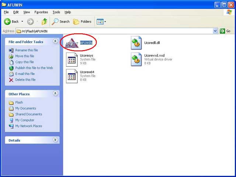Viewport: 236px width, 177px height.
Task: Select the AFUWIN application icon
Action: point(72,43)
